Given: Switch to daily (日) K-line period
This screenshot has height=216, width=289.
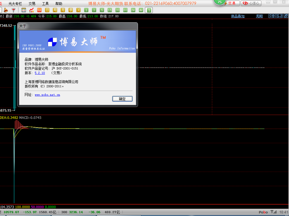Looking at the screenshot, I should 47,10.
